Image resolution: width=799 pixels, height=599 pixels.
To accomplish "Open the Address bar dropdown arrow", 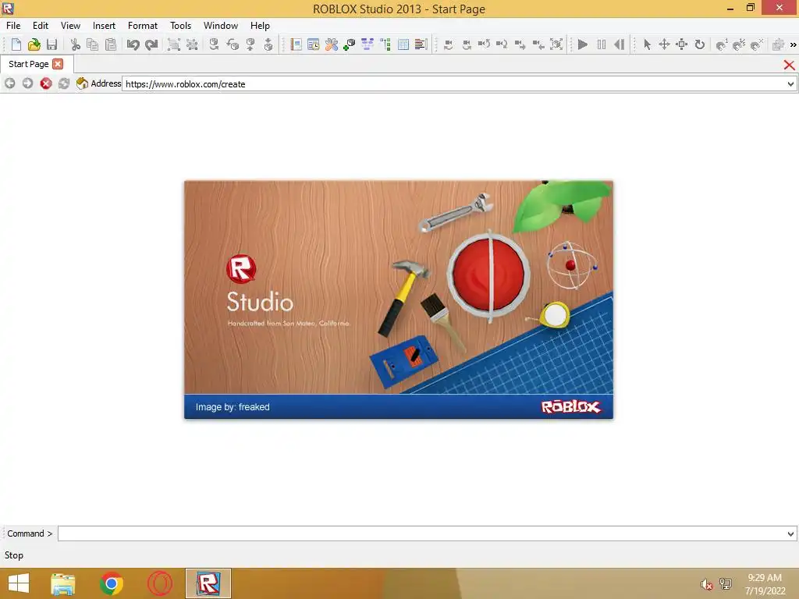I will (x=790, y=84).
